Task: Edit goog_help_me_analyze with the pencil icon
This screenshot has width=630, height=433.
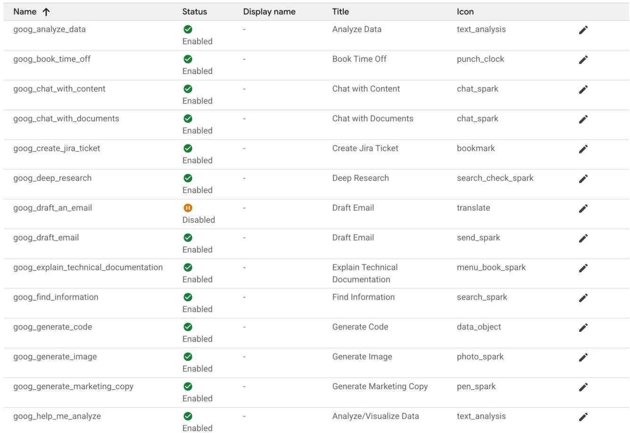Action: coord(583,417)
